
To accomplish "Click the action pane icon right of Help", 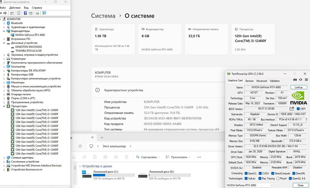I will (30, 13).
